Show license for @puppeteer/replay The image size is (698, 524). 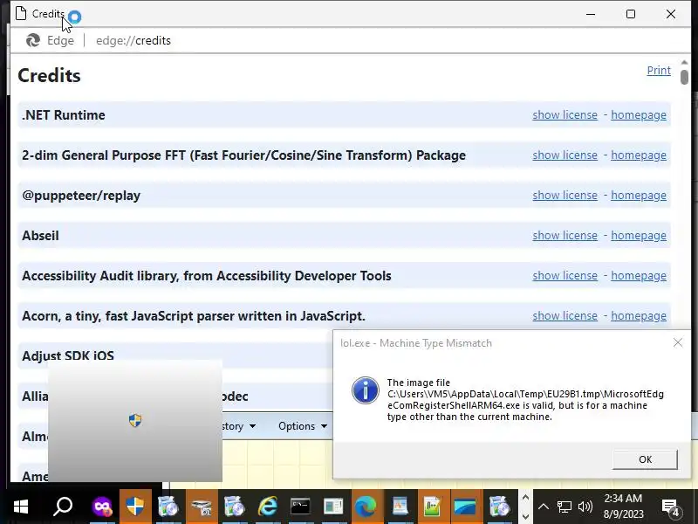pos(565,195)
